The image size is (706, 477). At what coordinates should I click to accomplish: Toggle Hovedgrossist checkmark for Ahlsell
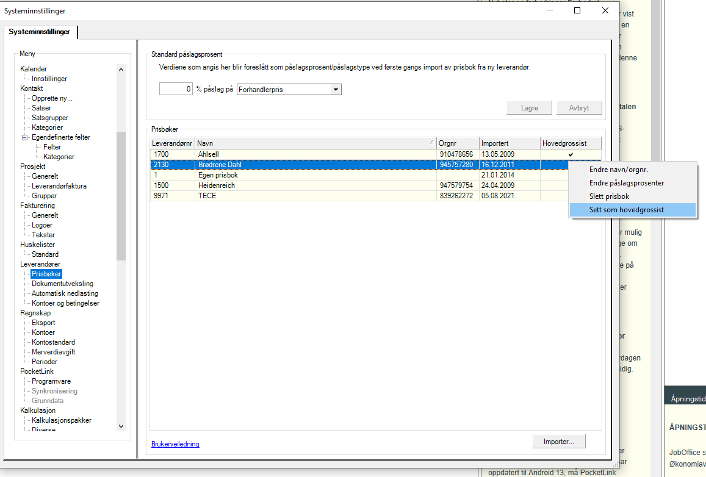571,155
